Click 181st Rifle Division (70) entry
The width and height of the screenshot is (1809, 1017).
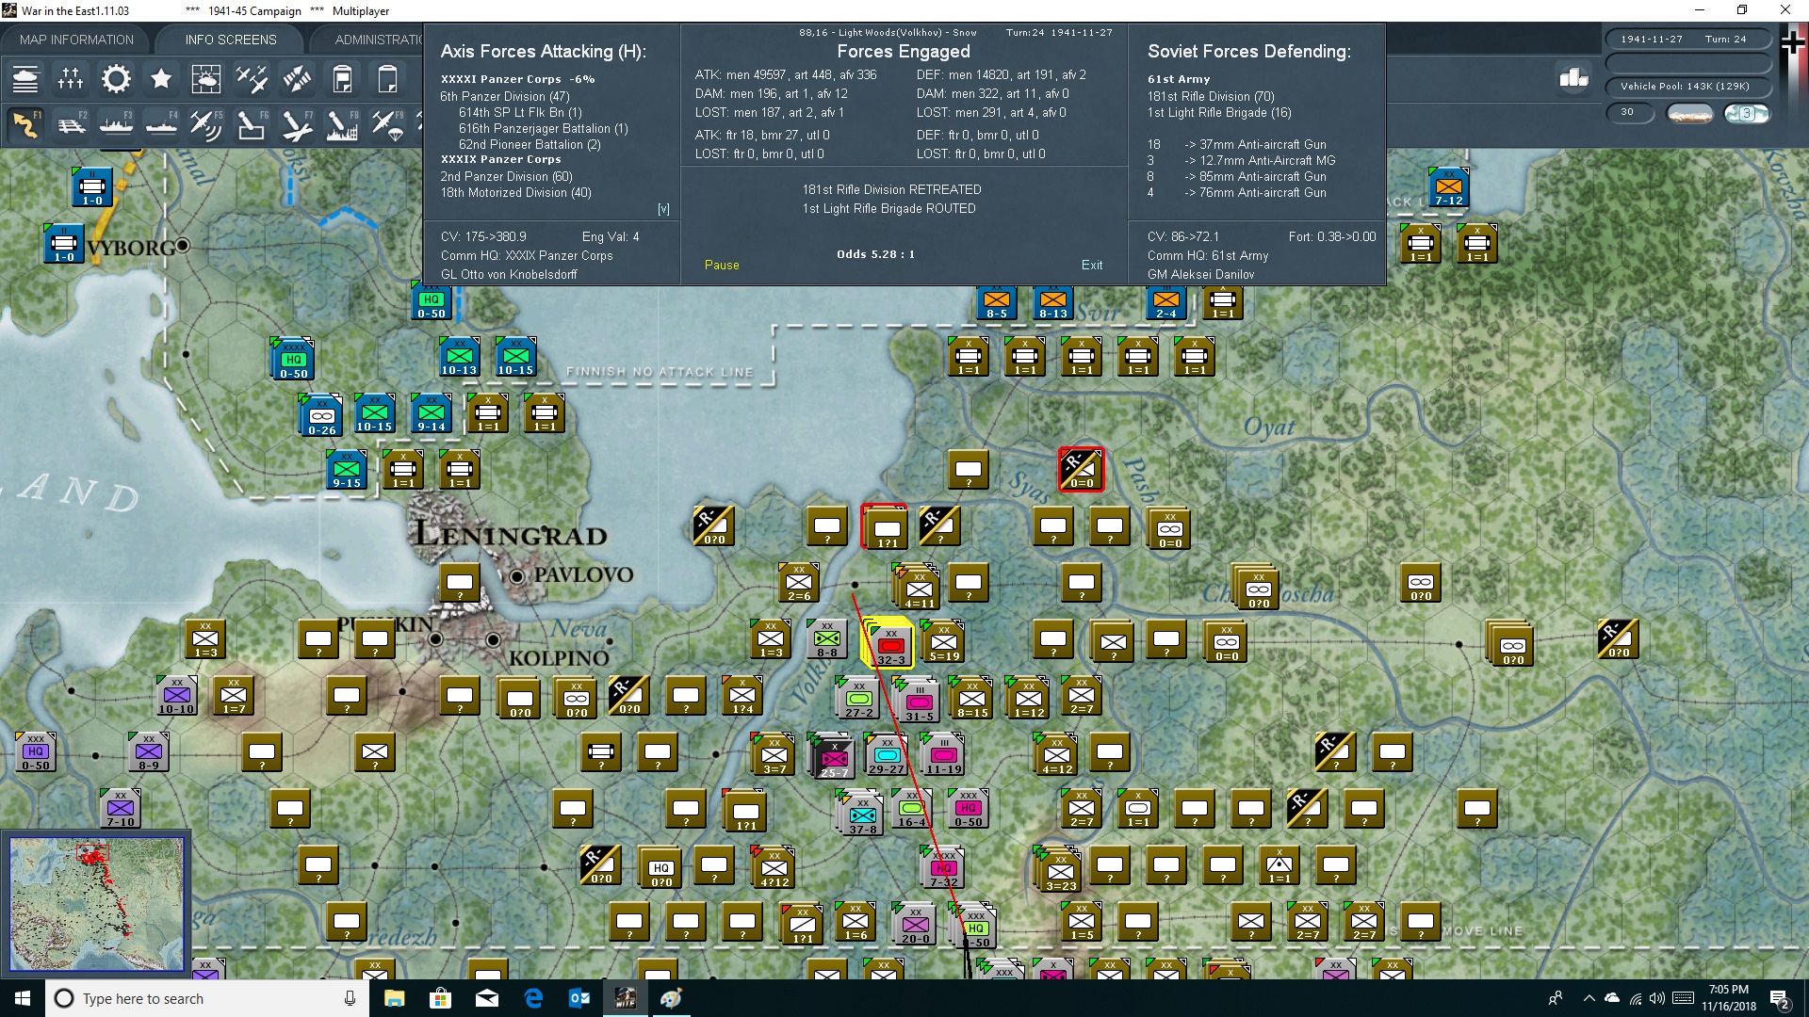(1211, 96)
